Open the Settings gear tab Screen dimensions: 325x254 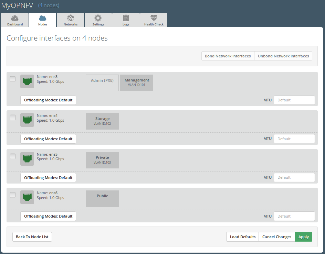coord(98,20)
